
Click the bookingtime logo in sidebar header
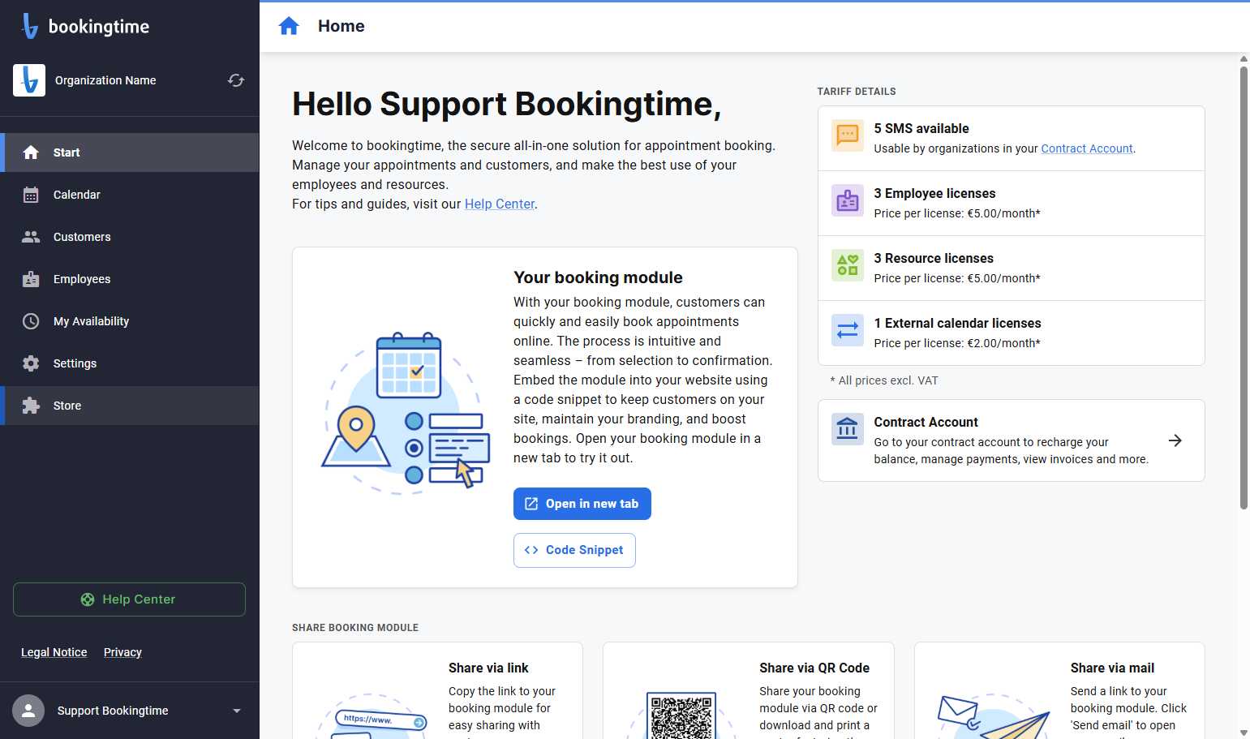point(85,26)
